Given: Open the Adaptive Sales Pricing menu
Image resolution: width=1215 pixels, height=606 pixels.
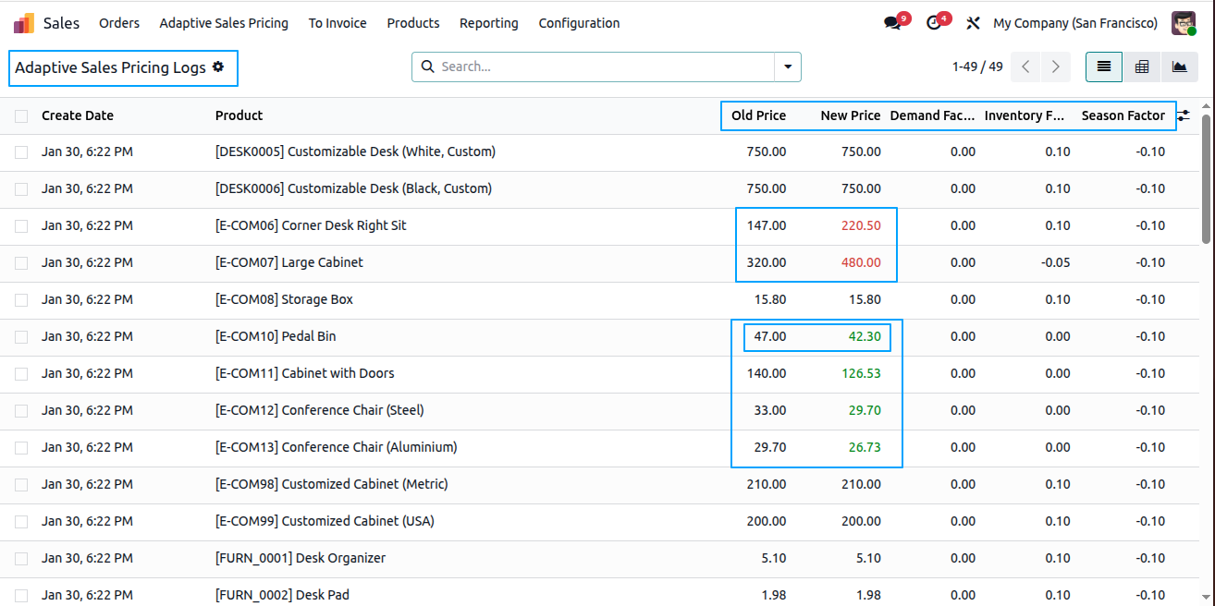Looking at the screenshot, I should pyautogui.click(x=224, y=23).
